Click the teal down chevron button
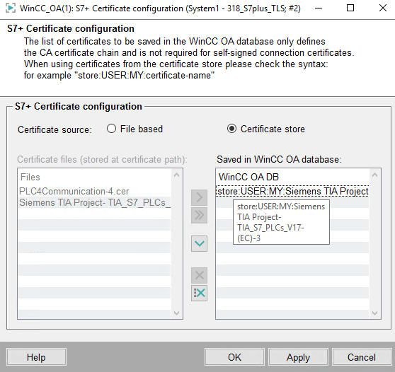This screenshot has height=372, width=395. pos(199,243)
